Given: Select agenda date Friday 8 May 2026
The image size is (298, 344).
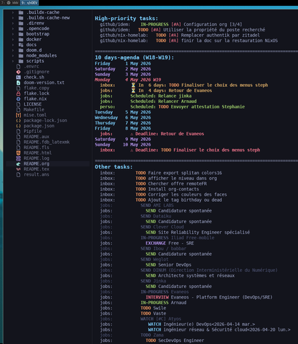Looking at the screenshot, I should tap(123, 128).
